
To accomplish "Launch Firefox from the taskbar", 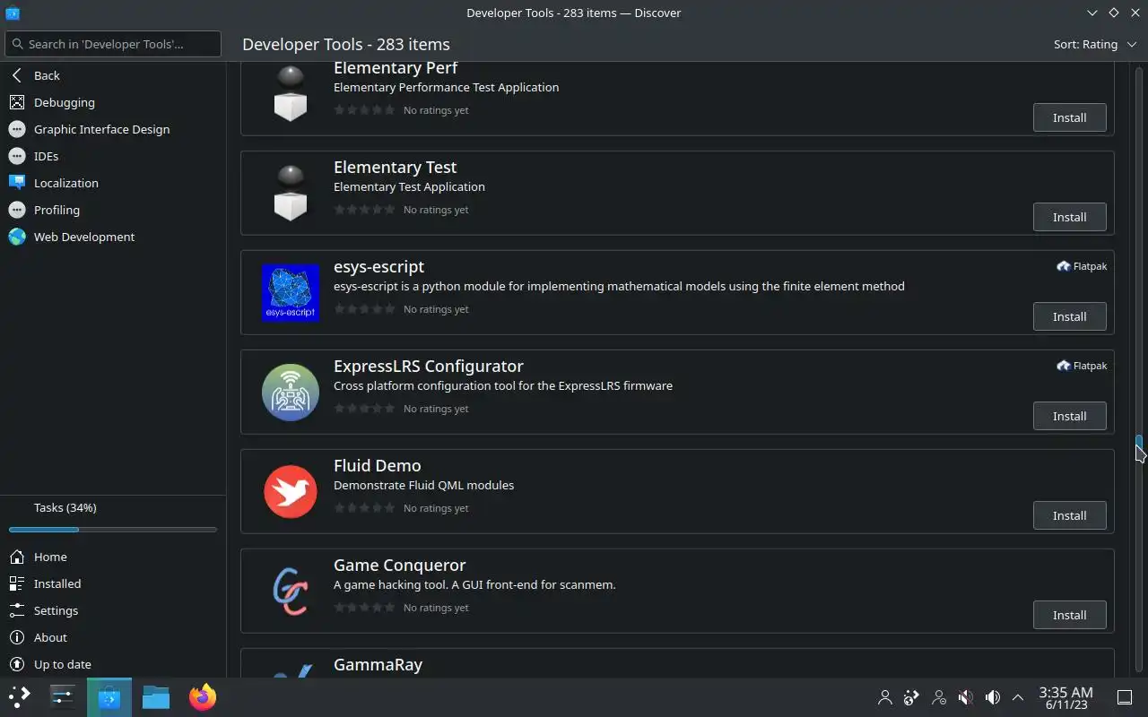I will pos(203,696).
